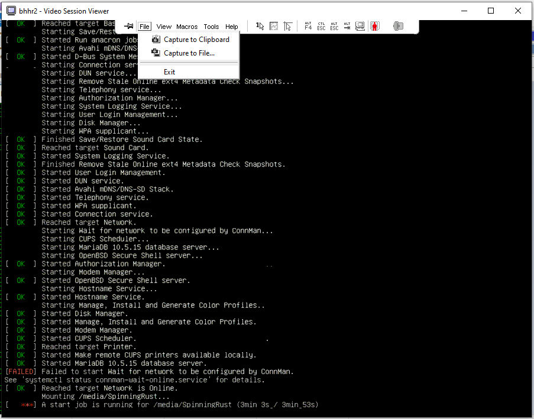Click the align local cursor icon
The height and width of the screenshot is (419, 534).
click(x=287, y=26)
